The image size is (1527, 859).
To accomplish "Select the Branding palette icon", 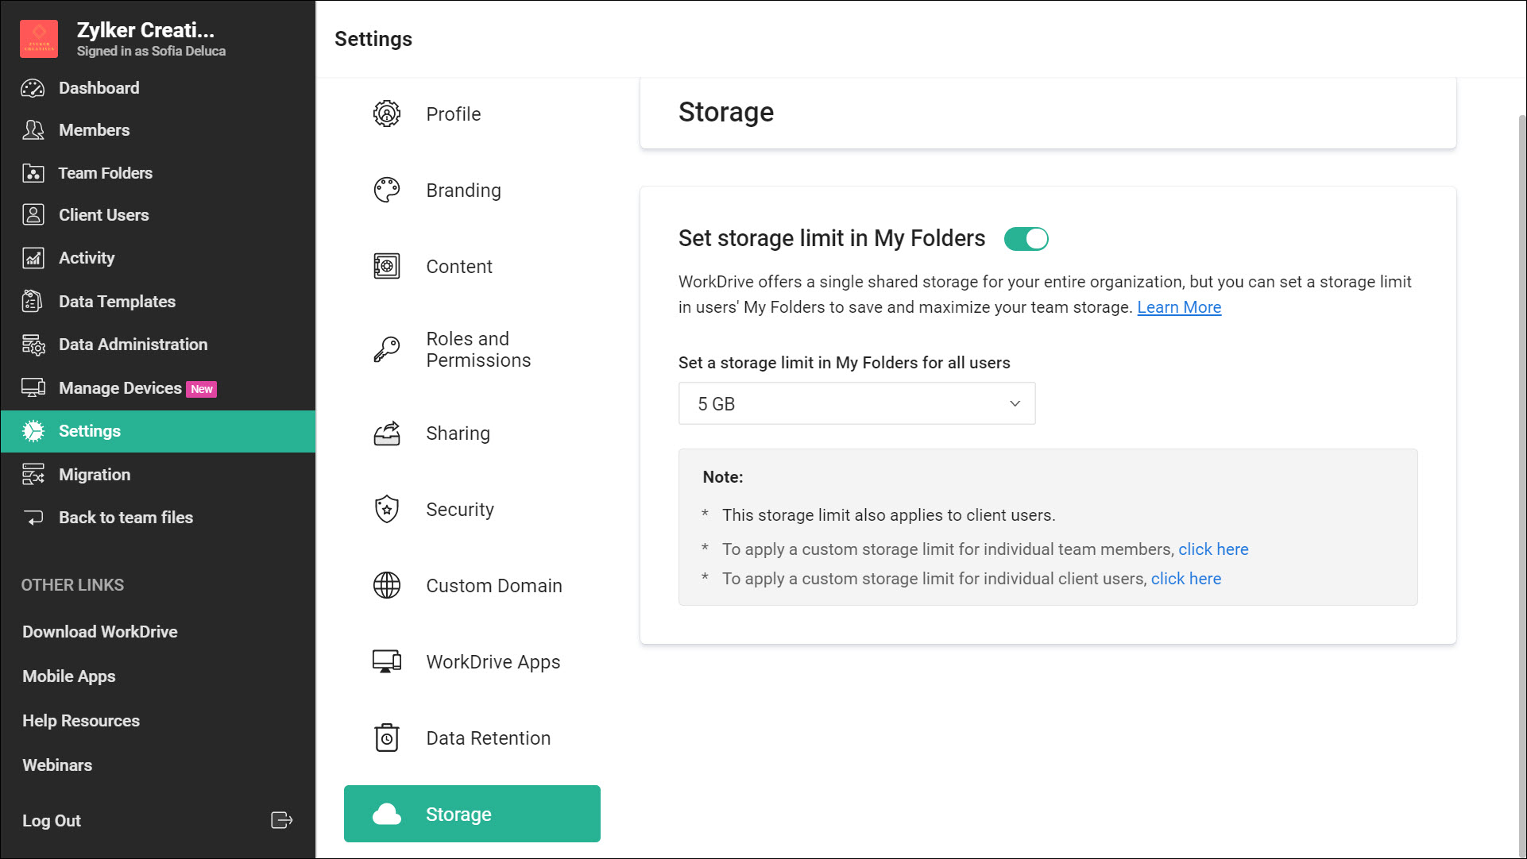I will (x=386, y=190).
